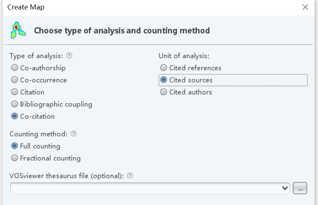Select the Co-authorship analysis type
Viewport: 318px width, 205px height.
[x=15, y=68]
